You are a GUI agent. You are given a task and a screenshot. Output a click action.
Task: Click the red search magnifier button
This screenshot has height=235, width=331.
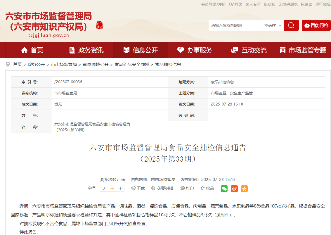pyautogui.click(x=291, y=25)
